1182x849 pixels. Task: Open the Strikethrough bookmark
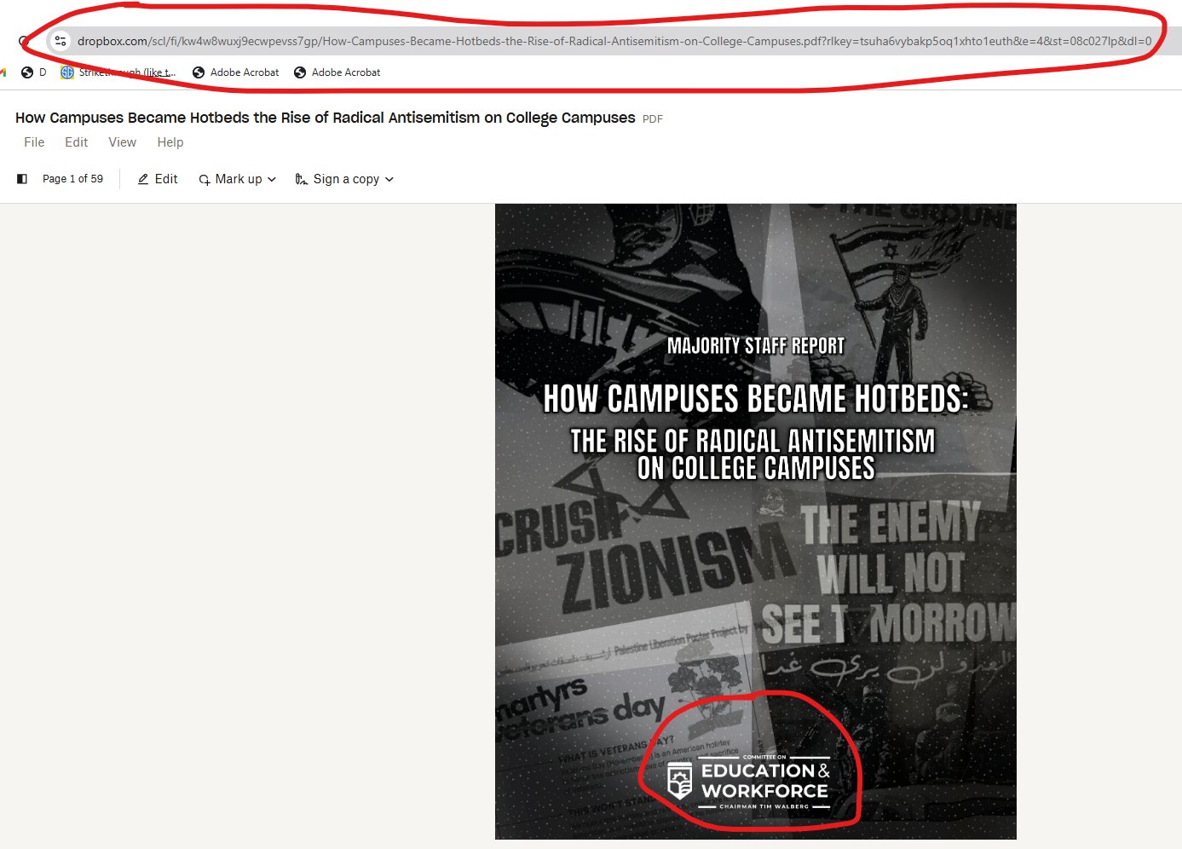click(x=119, y=72)
